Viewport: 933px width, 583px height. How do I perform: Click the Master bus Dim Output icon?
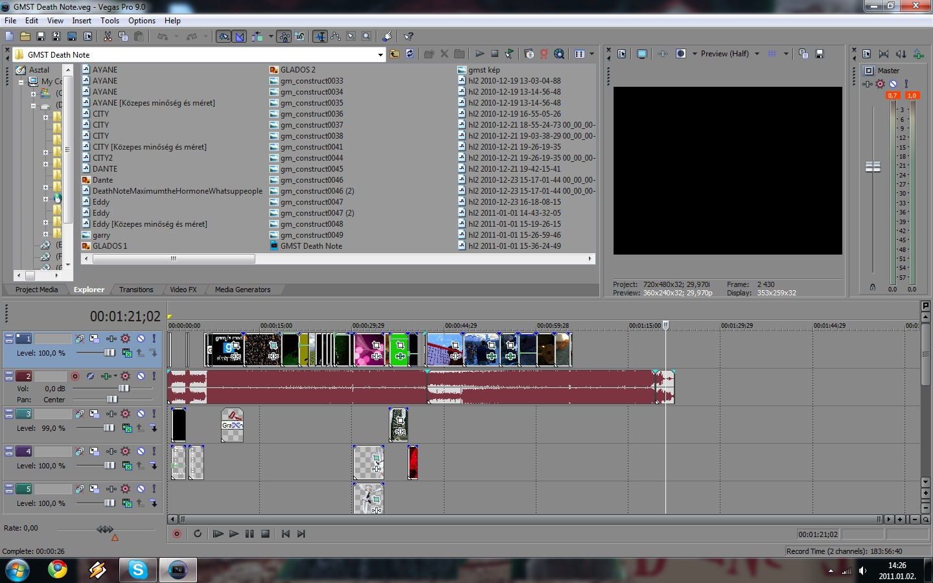pos(901,54)
